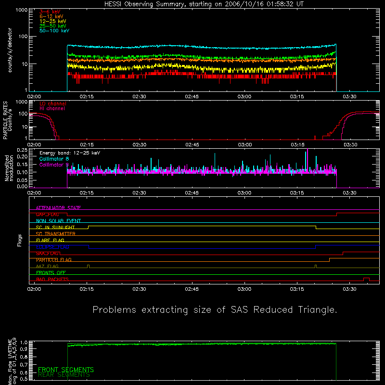This screenshot has width=385, height=385.
Task: Click the 02:15 tick label under the Flags panel
Action: tap(87, 289)
